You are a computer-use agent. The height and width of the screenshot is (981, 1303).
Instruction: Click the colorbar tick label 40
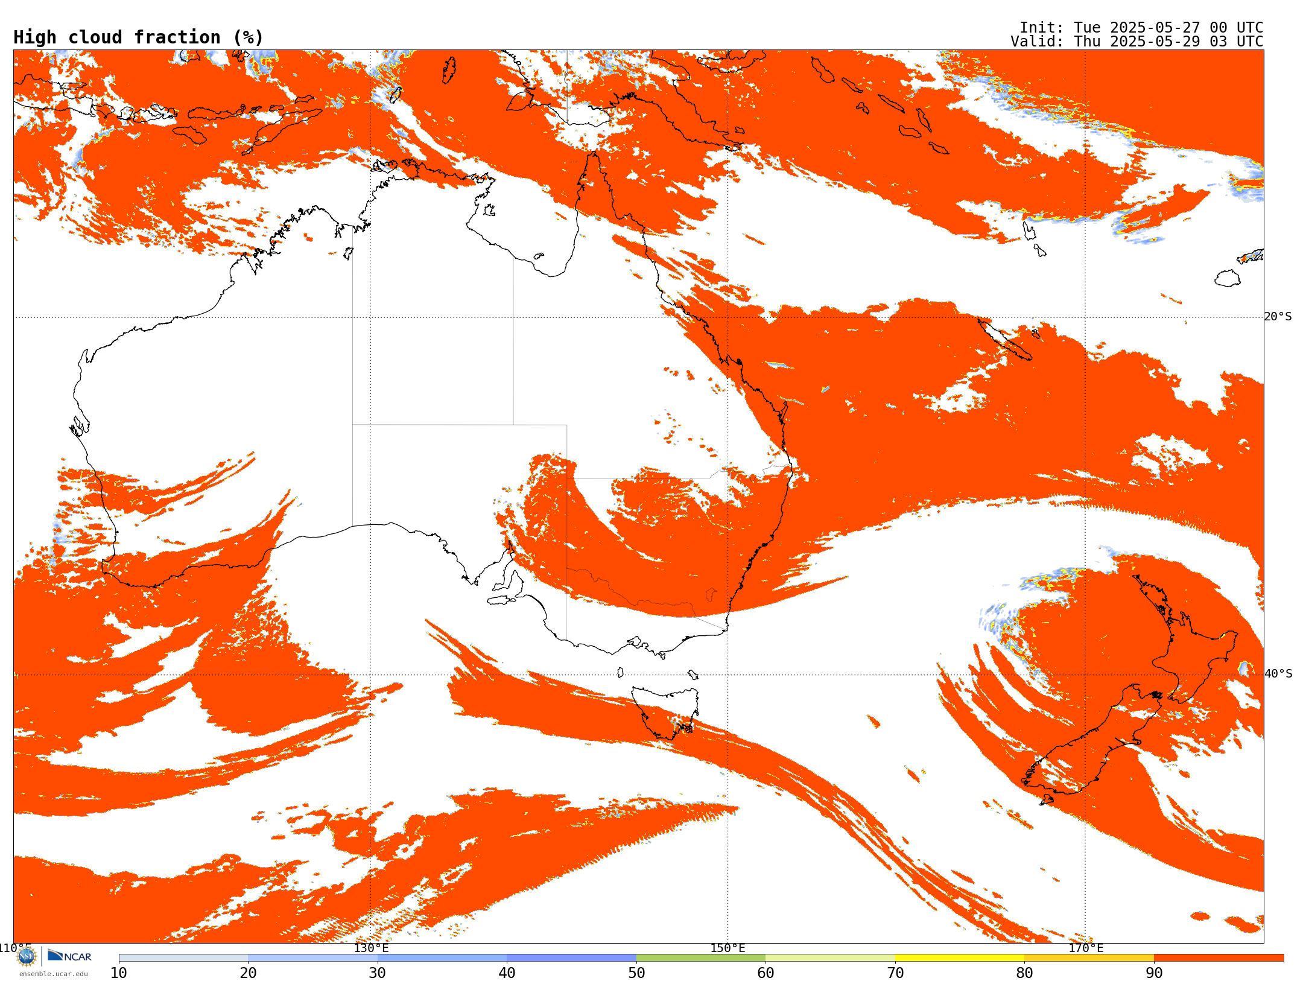coord(507,973)
